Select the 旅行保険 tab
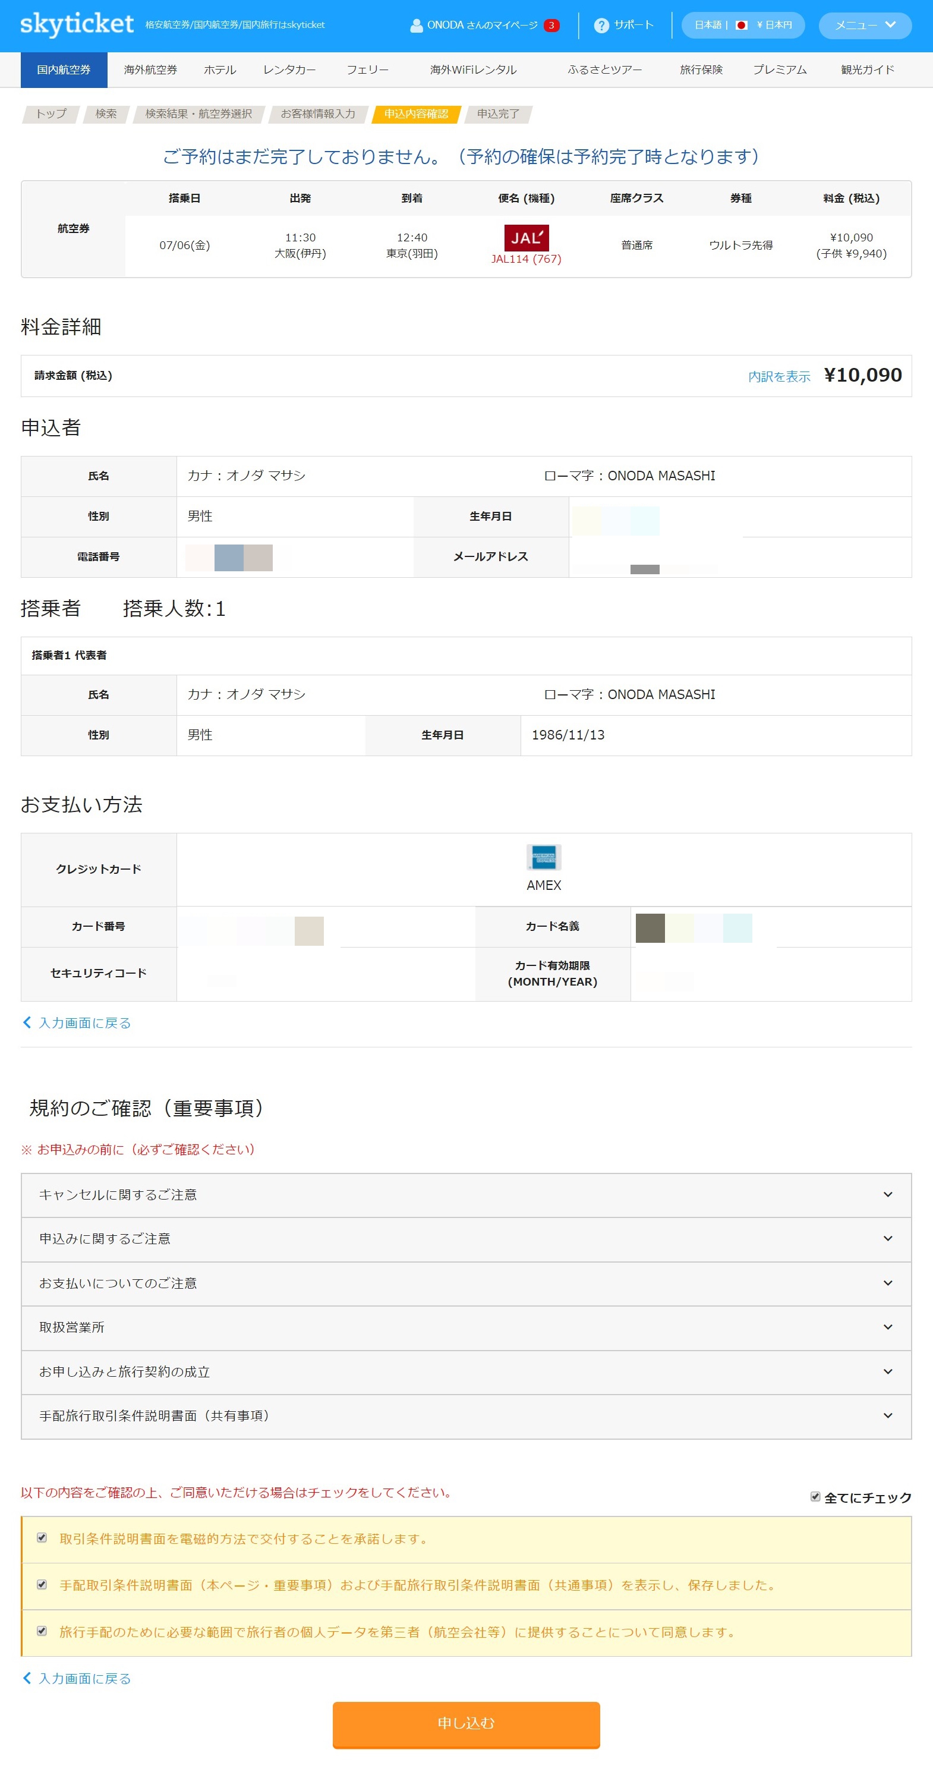Screen dimensions: 933x1778 (701, 70)
